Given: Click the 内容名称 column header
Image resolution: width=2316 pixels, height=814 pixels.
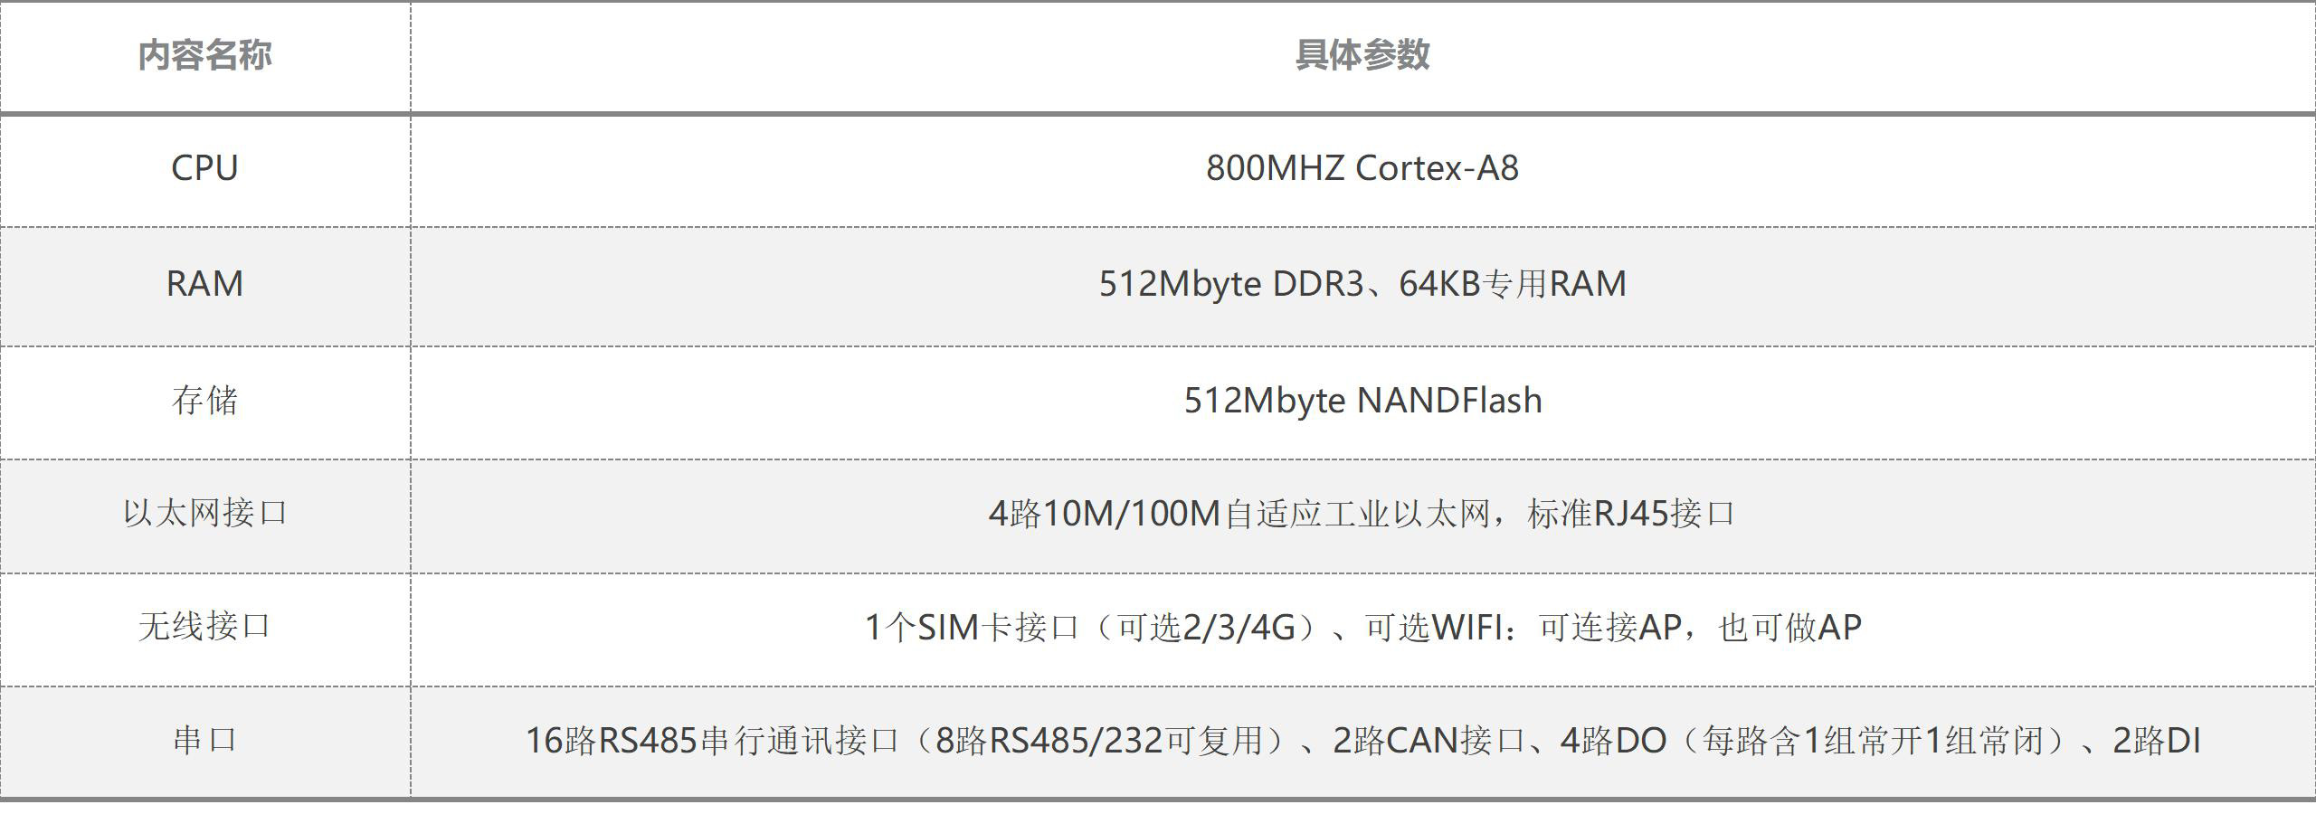Looking at the screenshot, I should (x=204, y=55).
